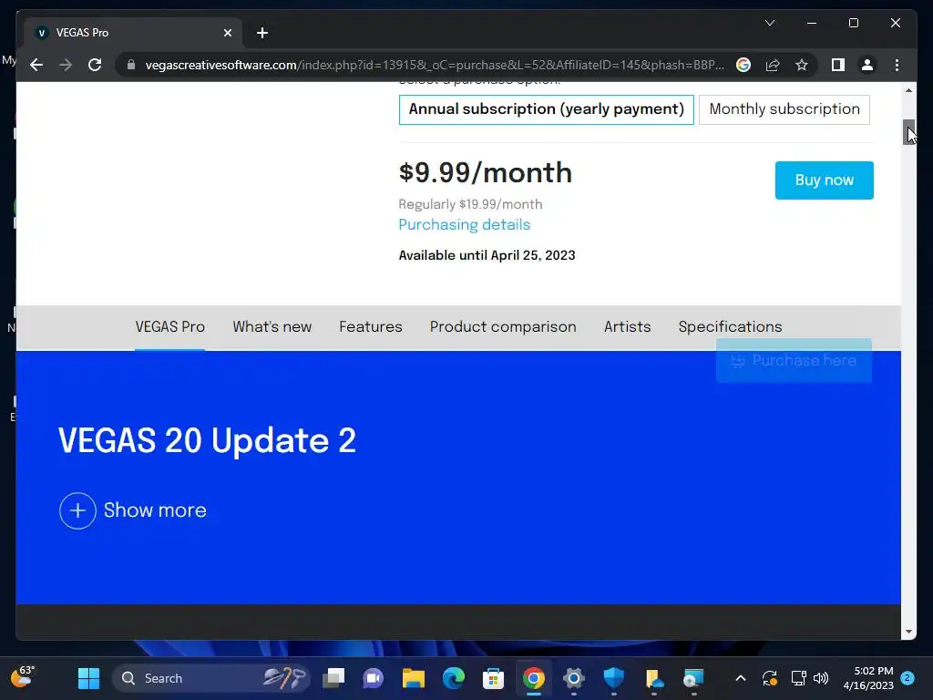This screenshot has height=700, width=933.
Task: Click the address bar URL field
Action: (x=435, y=65)
